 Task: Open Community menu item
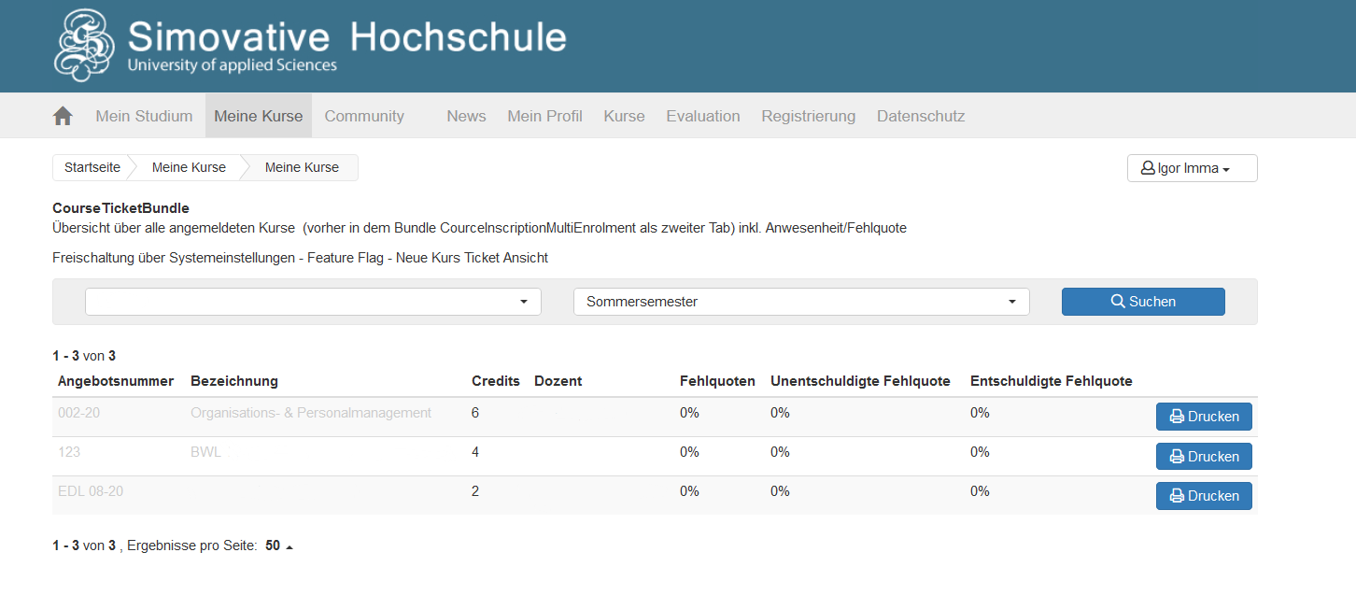coord(364,116)
